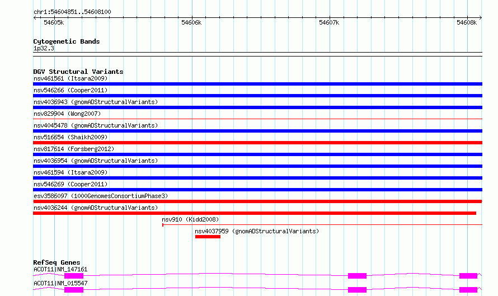Viewport: 498px width, 296px height.
Task: Click nsv4036954 (gnomADStructuralVariants) label
Action: (96, 161)
